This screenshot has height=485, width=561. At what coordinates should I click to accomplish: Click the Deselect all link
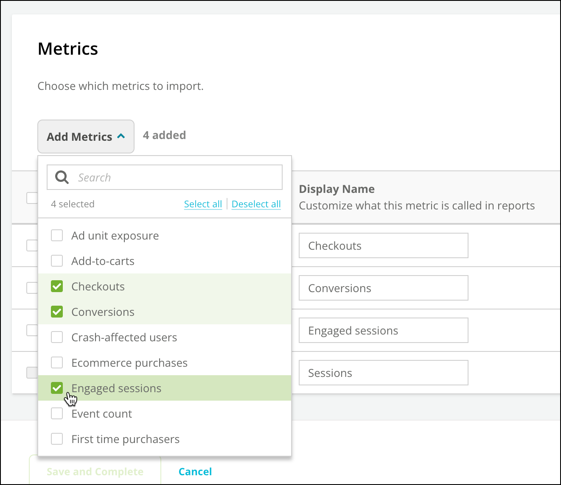(x=256, y=204)
